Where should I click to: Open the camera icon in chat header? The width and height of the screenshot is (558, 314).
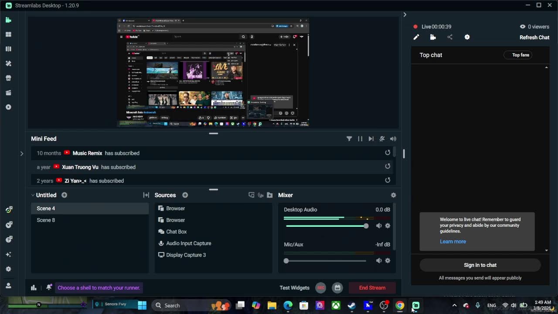click(433, 38)
